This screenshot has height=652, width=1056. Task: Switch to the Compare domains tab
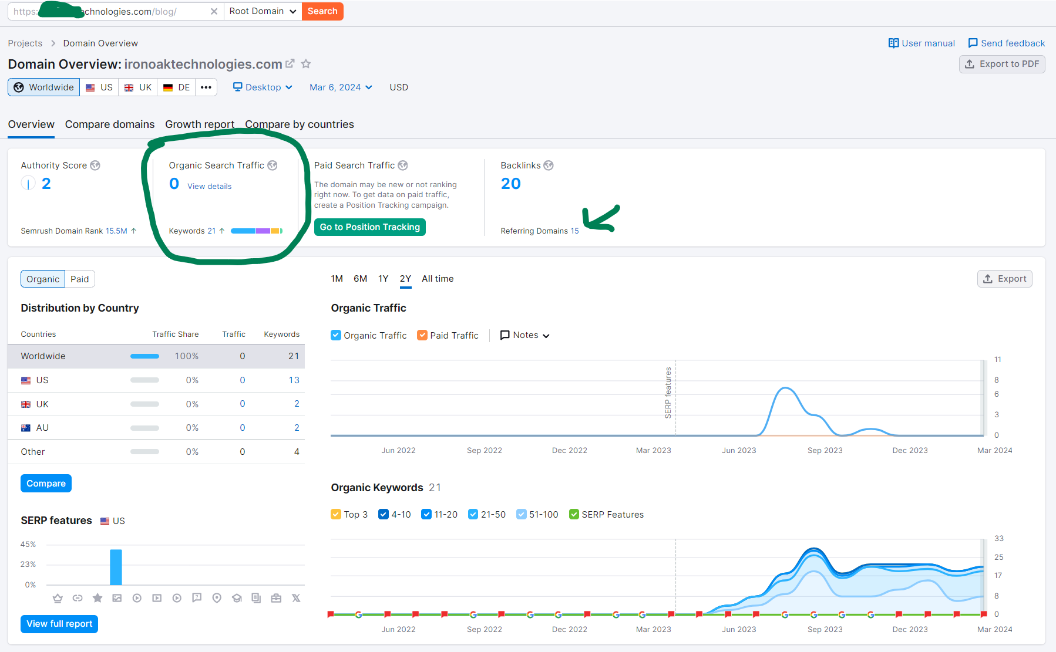coord(110,124)
